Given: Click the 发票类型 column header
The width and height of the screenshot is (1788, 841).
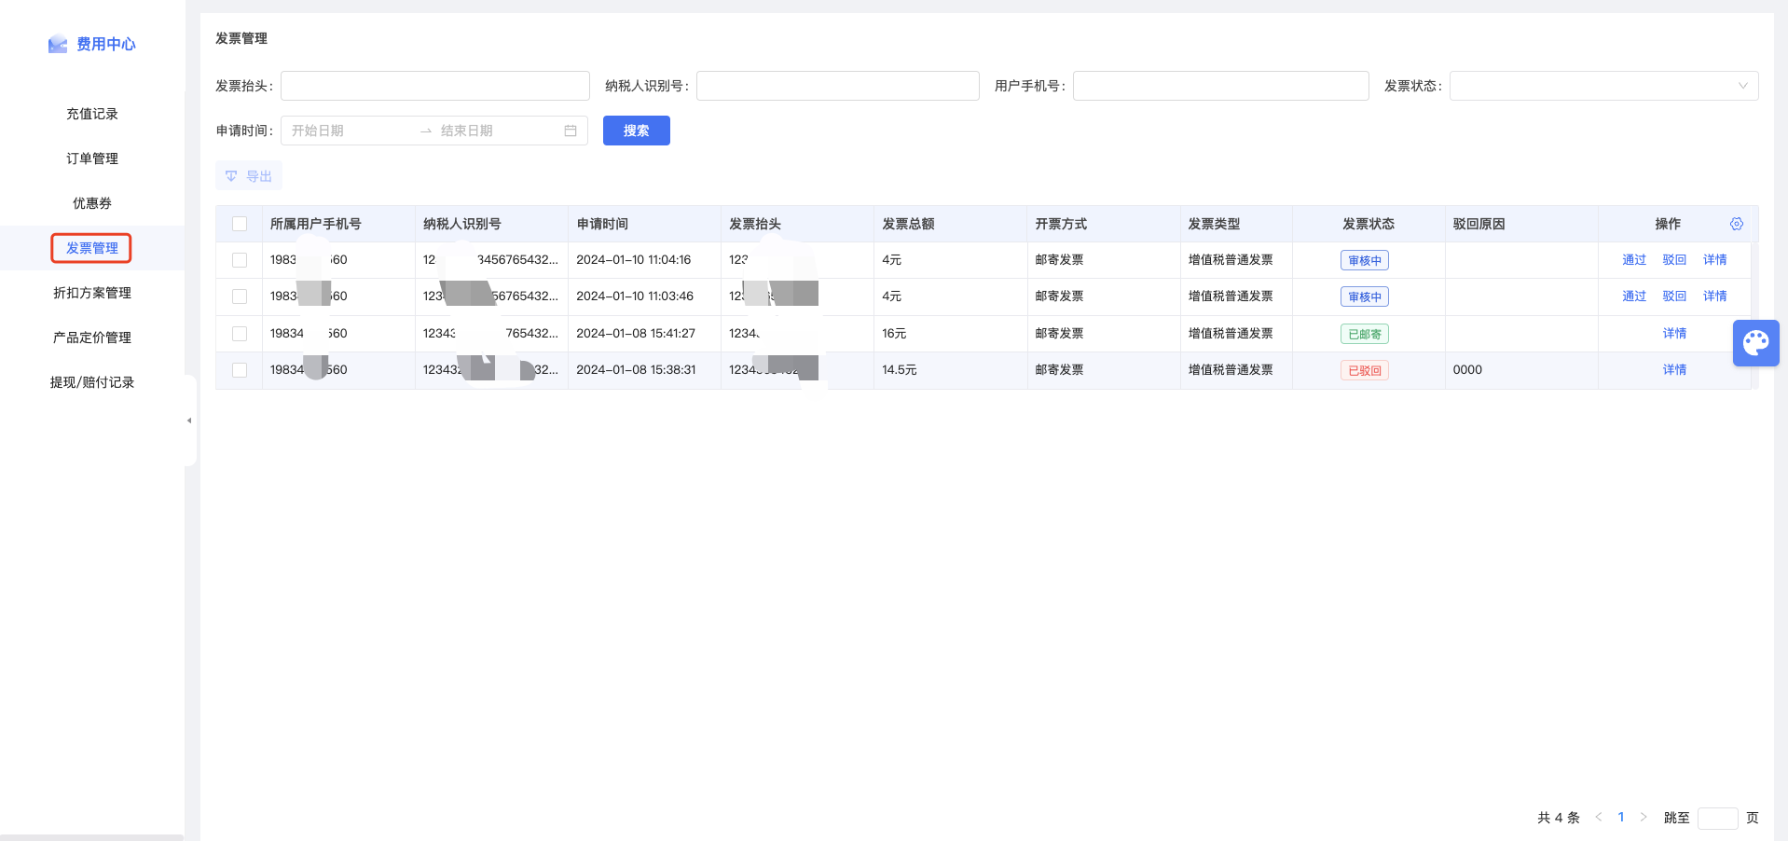Looking at the screenshot, I should [x=1214, y=224].
